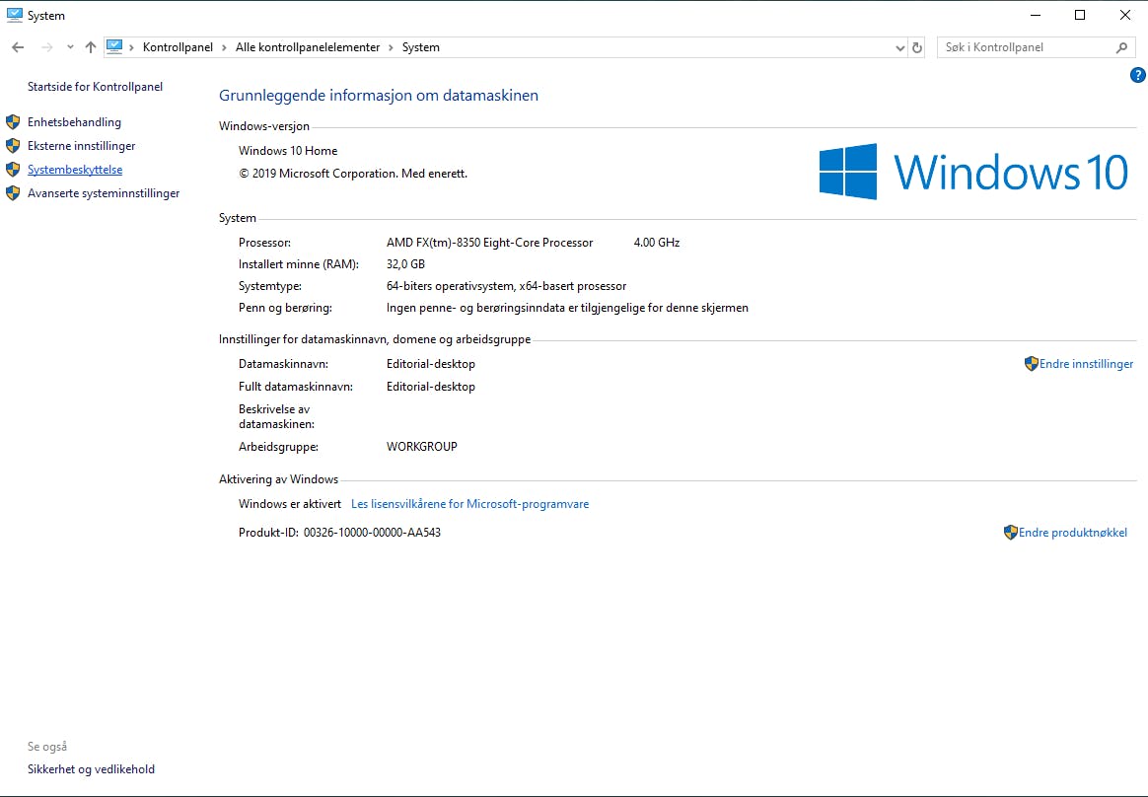
Task: Click the 4.00 GHz processor speed
Action: [657, 243]
